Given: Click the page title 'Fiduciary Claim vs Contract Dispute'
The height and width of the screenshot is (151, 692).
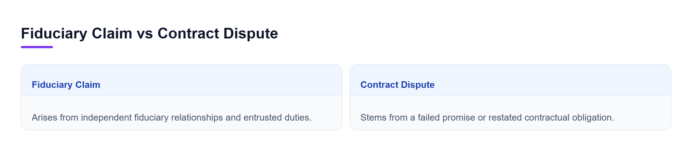Looking at the screenshot, I should point(149,33).
